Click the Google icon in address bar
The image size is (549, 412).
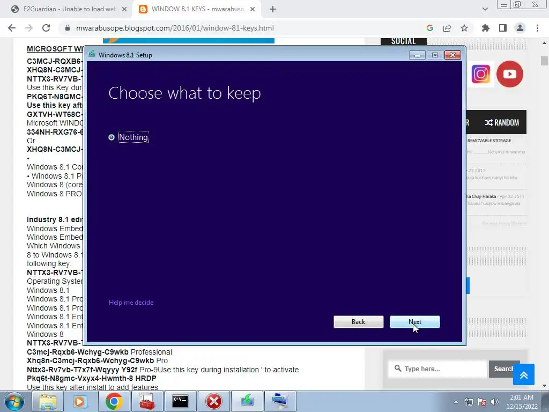coord(430,28)
